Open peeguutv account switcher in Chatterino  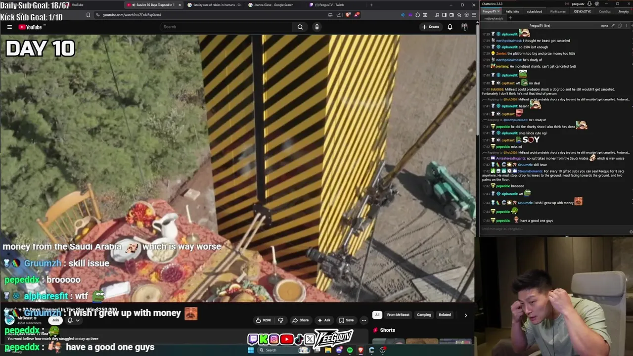point(578,4)
